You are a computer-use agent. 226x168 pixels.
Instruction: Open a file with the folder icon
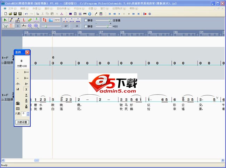point(10,14)
